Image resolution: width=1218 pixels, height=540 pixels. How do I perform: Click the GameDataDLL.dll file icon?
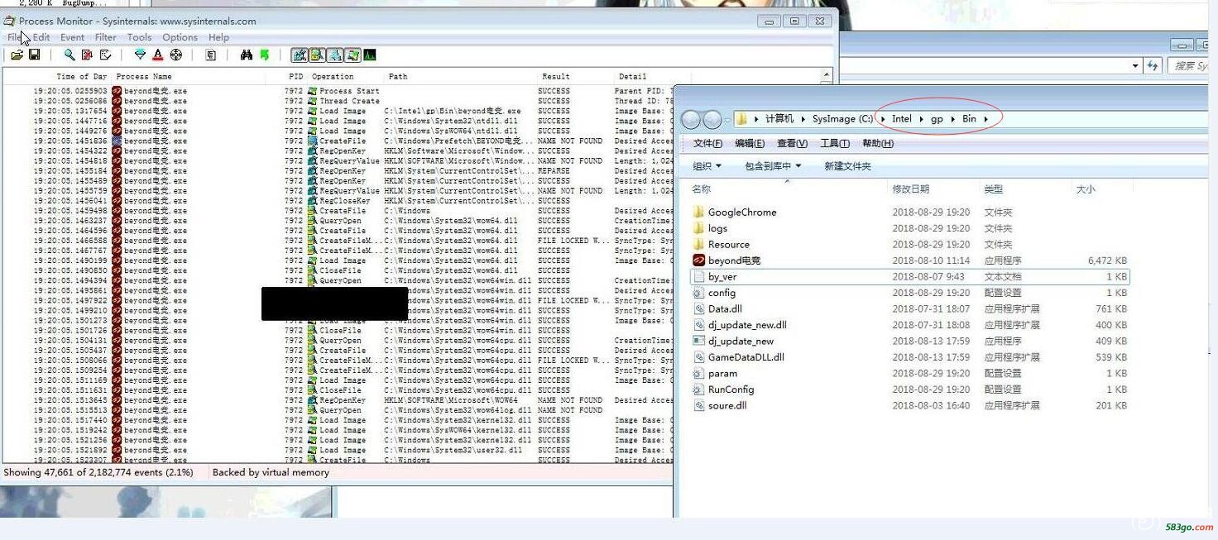(698, 357)
